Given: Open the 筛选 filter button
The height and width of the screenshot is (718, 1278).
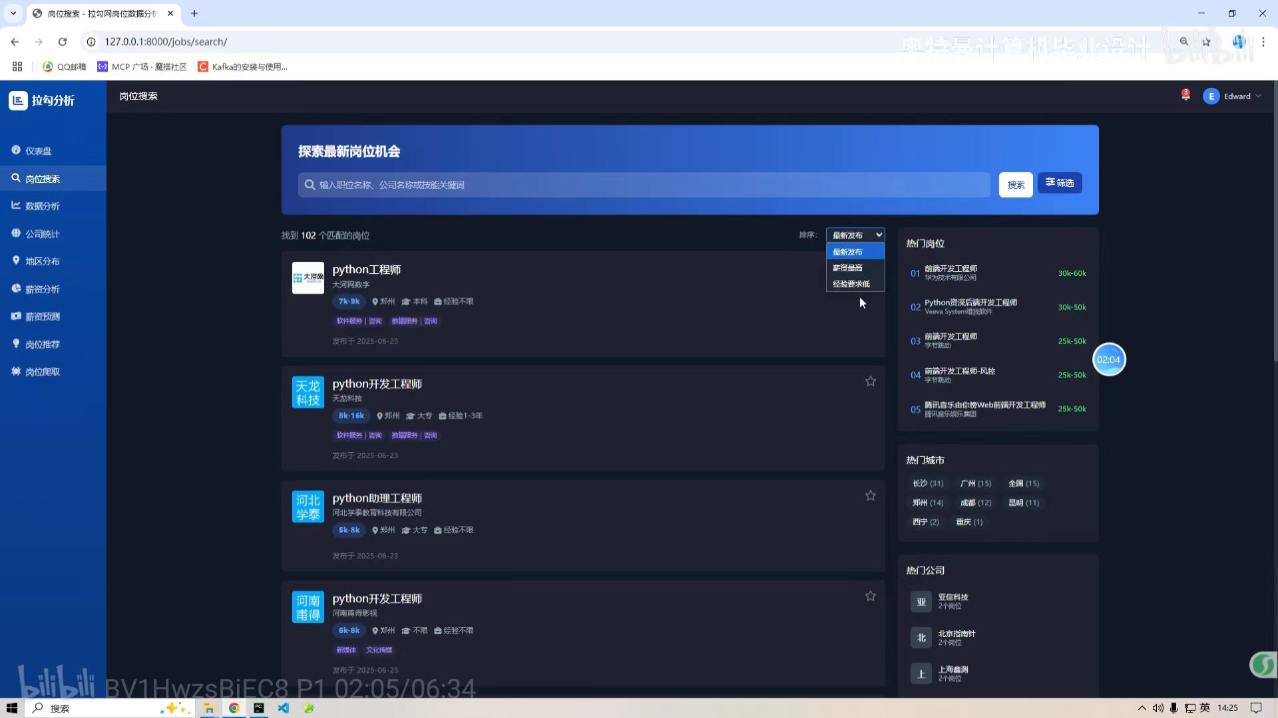Looking at the screenshot, I should click(x=1059, y=183).
